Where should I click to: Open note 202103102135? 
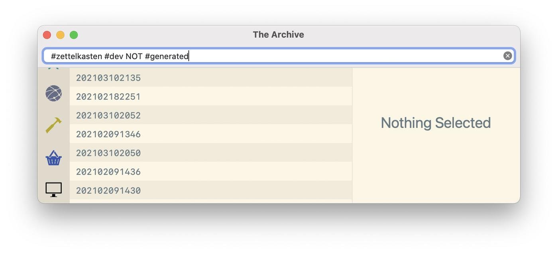108,78
